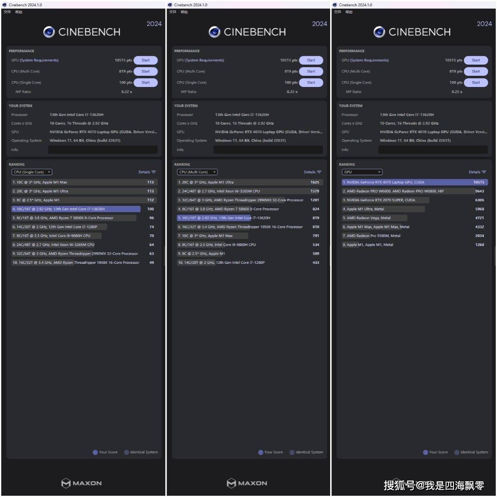
Task: Click the Cinebench title bar icon in the middle window
Action: pos(170,5)
